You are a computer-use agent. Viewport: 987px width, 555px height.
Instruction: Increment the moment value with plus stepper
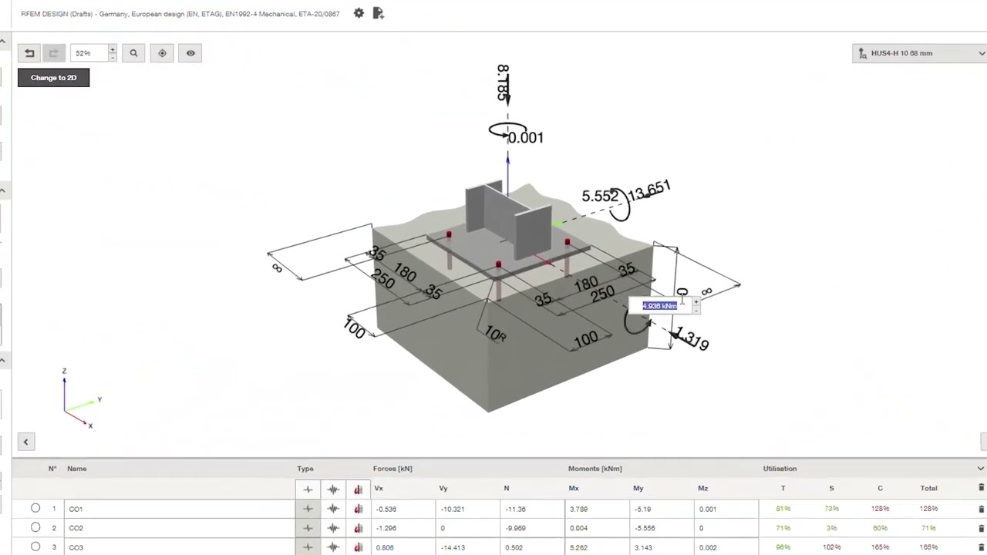tap(696, 302)
